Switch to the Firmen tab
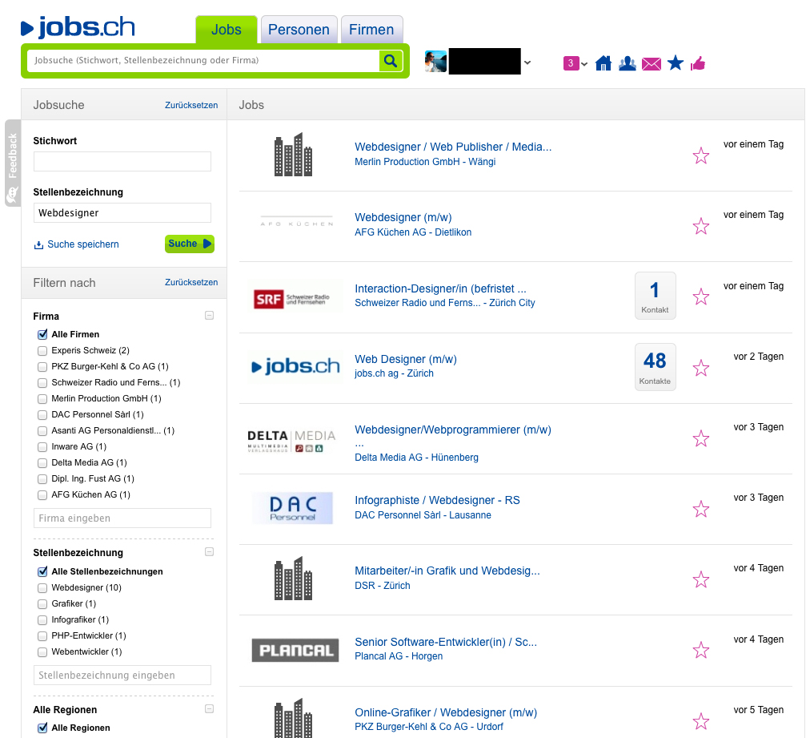The image size is (810, 738). point(371,30)
